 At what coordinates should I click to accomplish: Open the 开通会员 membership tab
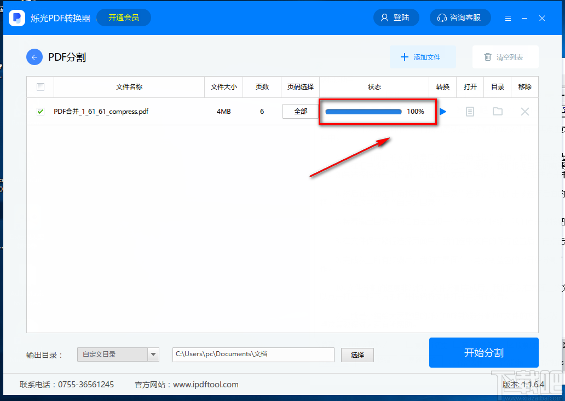click(123, 17)
